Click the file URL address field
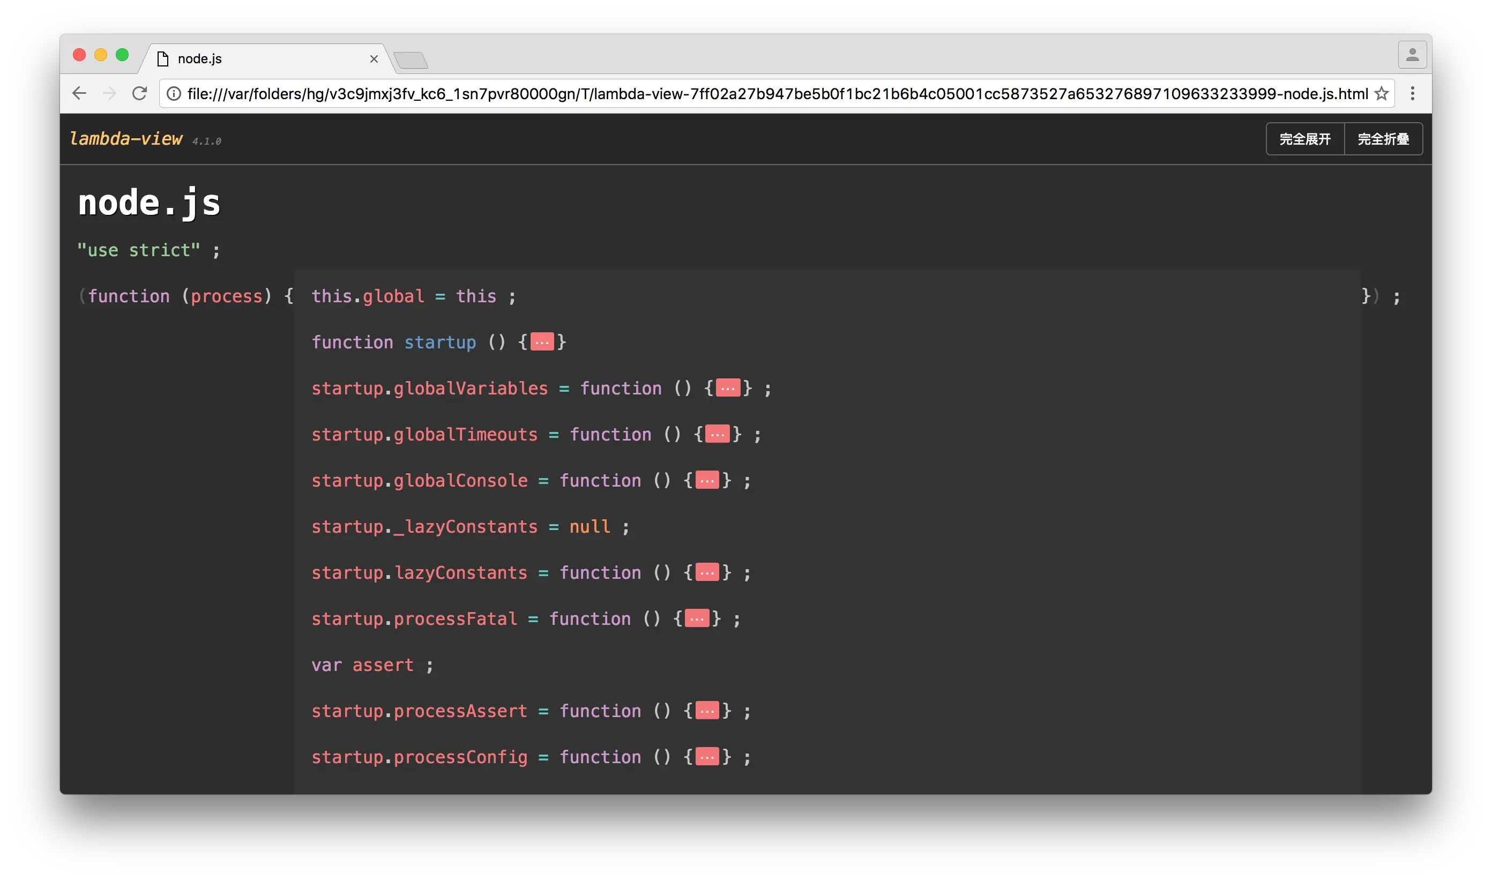The image size is (1492, 880). 771,93
